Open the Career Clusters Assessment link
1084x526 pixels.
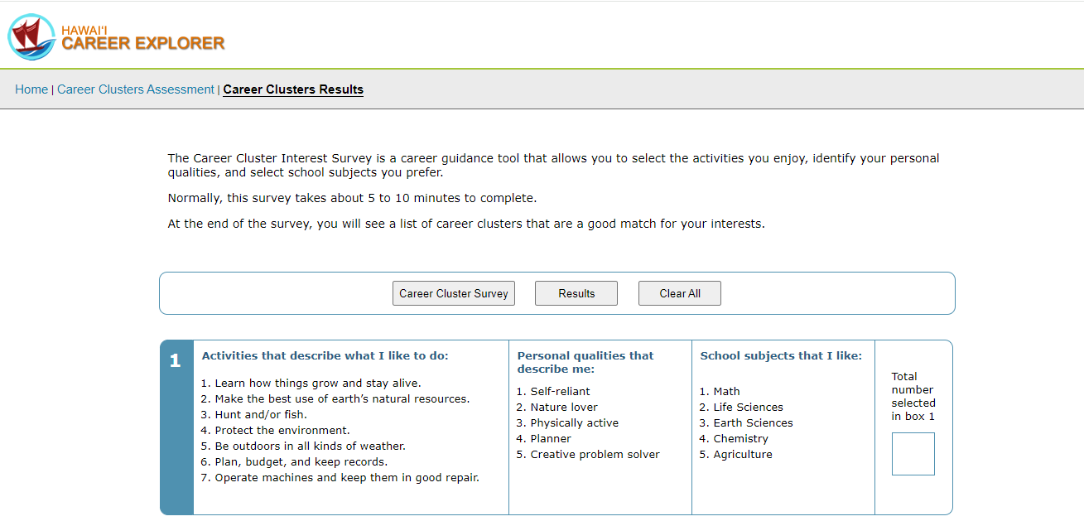(135, 89)
